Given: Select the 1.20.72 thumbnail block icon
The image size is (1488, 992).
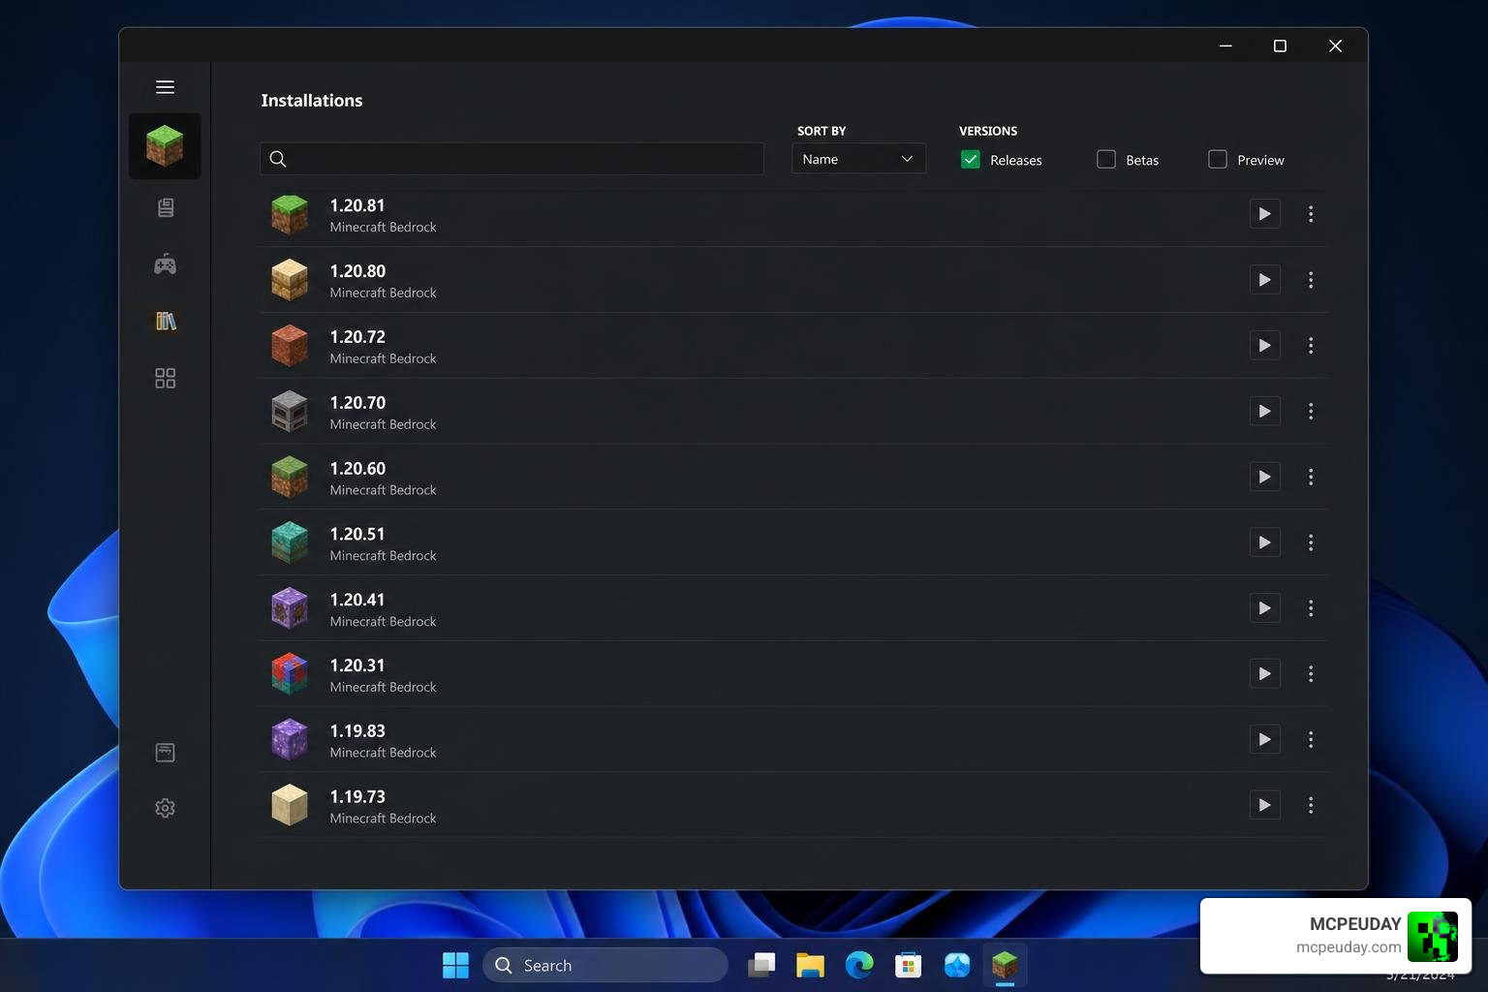Looking at the screenshot, I should tap(290, 347).
